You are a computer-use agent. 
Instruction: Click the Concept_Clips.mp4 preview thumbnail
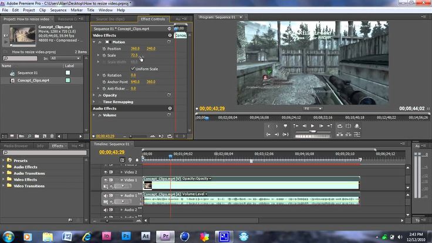[22, 35]
